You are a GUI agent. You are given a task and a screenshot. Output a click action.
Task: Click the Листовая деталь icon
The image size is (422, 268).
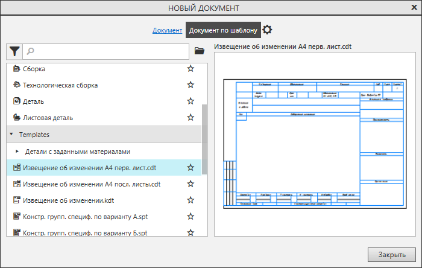pos(17,118)
